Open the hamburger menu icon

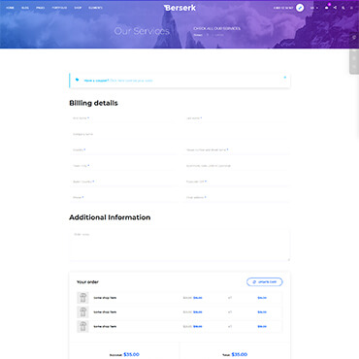click(351, 8)
